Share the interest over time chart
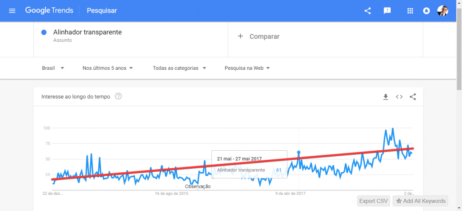The width and height of the screenshot is (462, 211). click(x=413, y=97)
